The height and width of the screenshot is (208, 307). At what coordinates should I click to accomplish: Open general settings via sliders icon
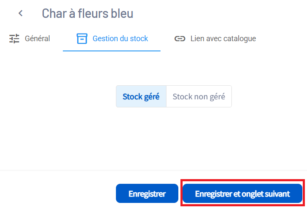14,39
